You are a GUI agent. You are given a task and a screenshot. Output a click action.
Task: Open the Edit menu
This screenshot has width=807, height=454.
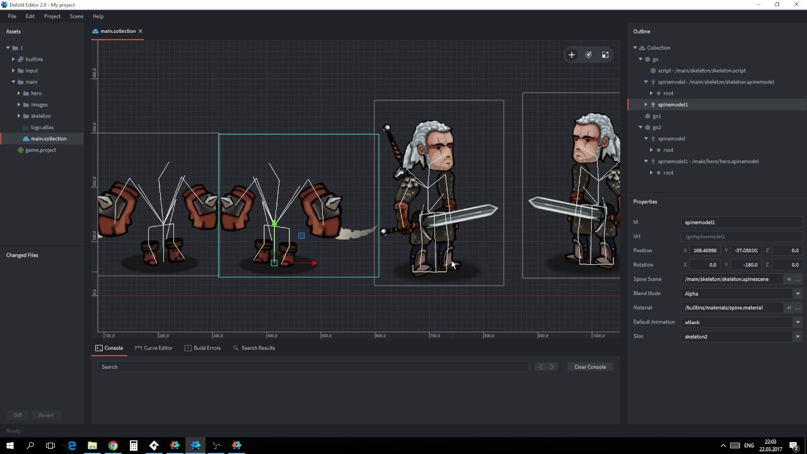(x=30, y=16)
